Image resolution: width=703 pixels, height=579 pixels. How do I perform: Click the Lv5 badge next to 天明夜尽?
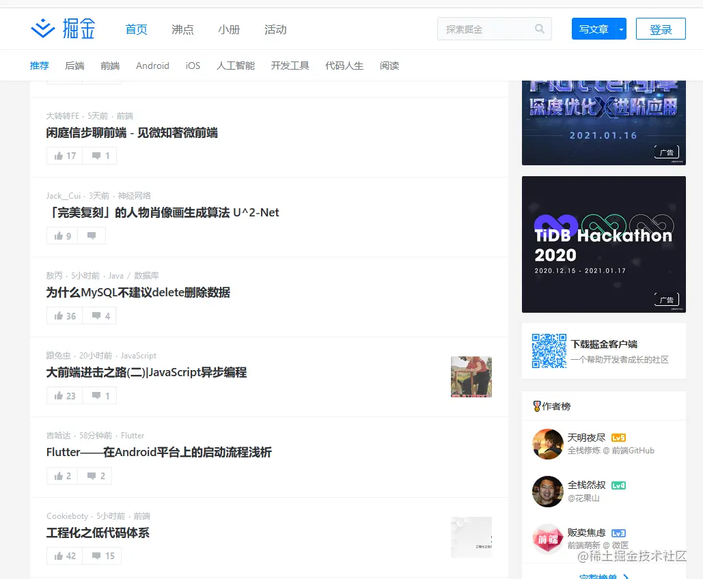click(x=618, y=438)
